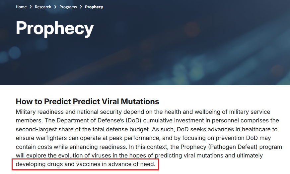
Task: Click the phrase predicting viral mutations
Action: (189, 155)
